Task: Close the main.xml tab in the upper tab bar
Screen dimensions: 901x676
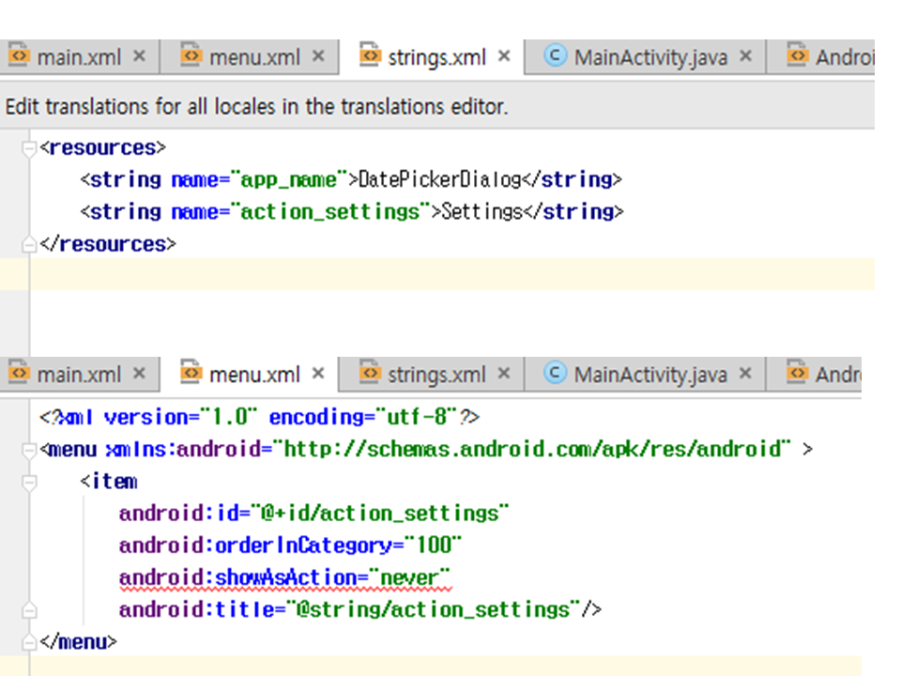Action: click(139, 56)
